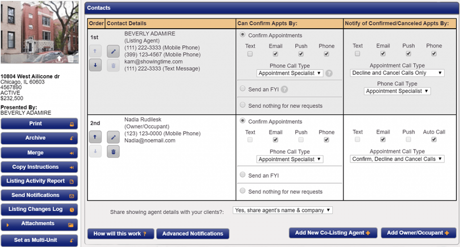This screenshot has width=460, height=247.
Task: Click the help icon next to Send an FYI
Action: tap(284, 89)
